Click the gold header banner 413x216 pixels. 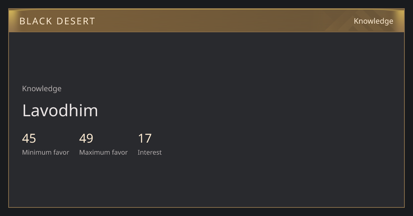click(x=206, y=21)
